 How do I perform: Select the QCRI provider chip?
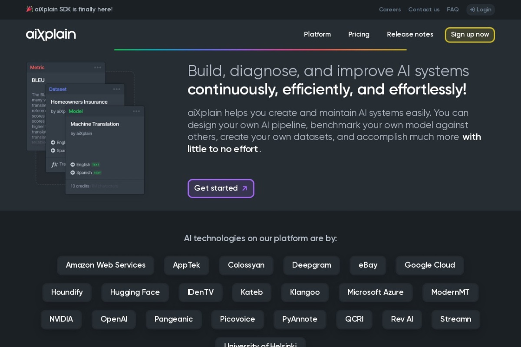[x=354, y=319]
